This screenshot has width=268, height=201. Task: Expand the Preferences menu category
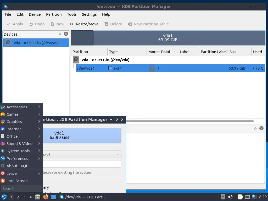click(x=21, y=159)
